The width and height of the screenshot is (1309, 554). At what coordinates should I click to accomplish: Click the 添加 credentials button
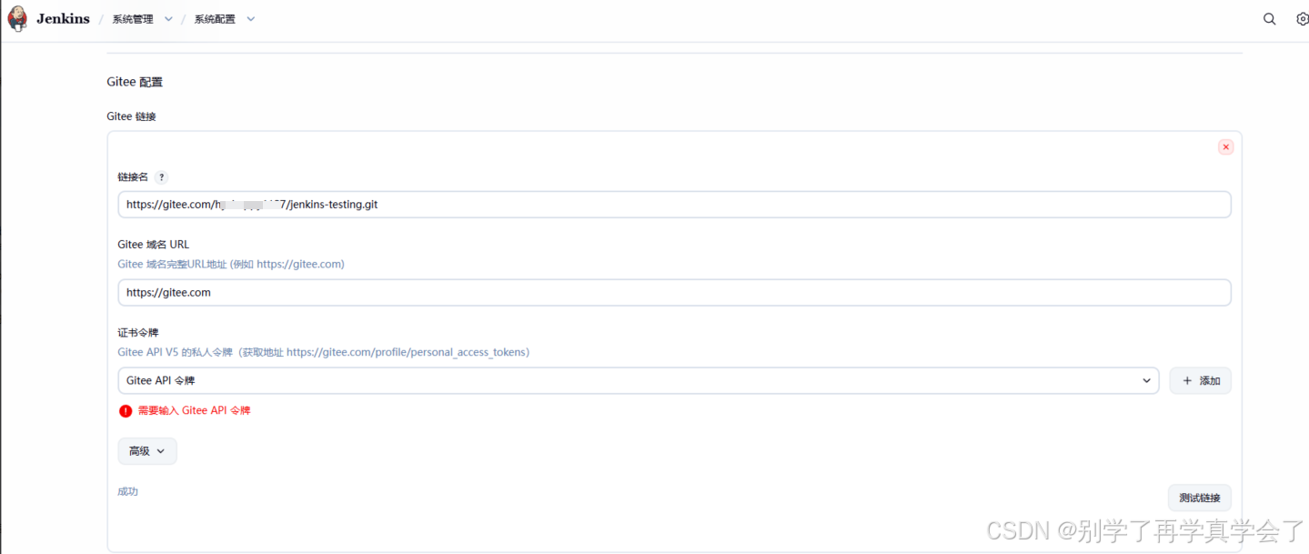(1201, 381)
